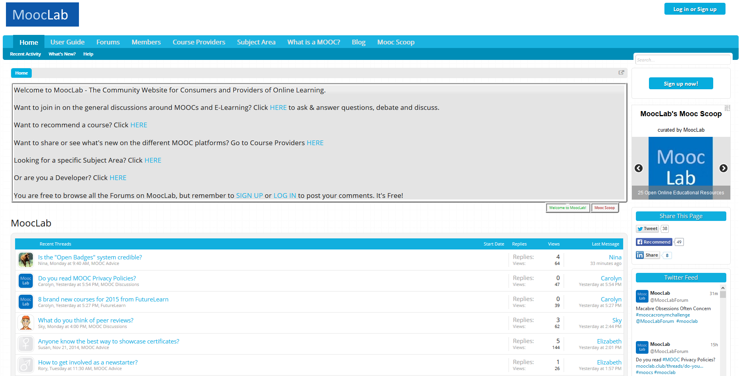Open the Mooc Scoop navigation tab
This screenshot has height=376, width=739.
tap(396, 42)
